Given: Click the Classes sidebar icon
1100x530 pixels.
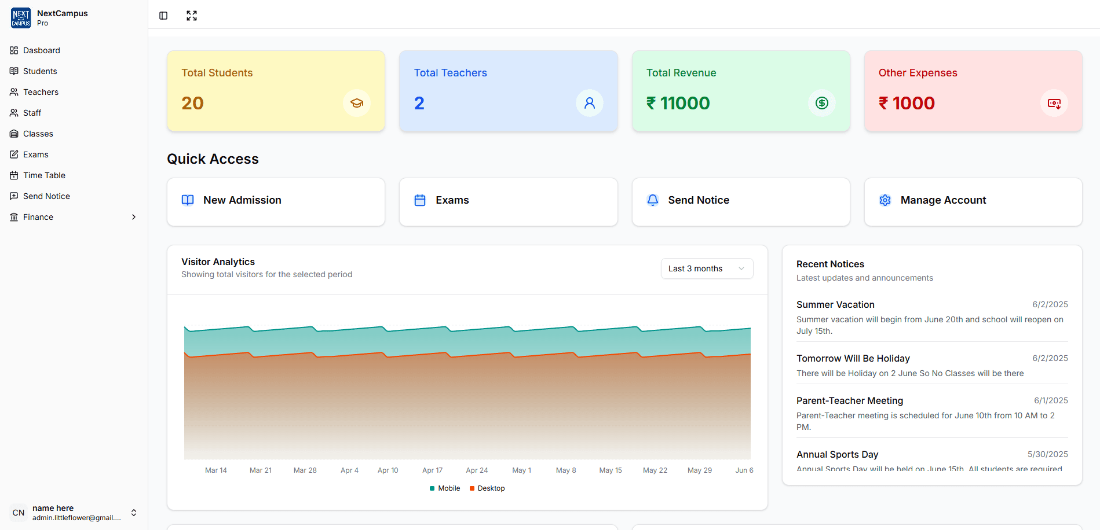Looking at the screenshot, I should click(x=14, y=134).
